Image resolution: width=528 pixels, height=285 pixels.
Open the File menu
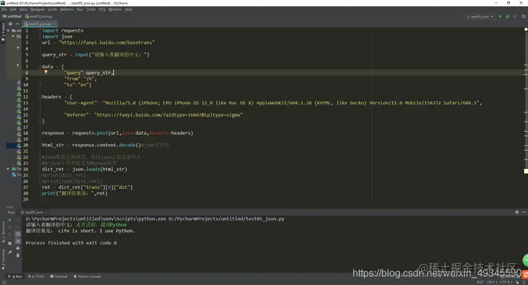coord(4,9)
